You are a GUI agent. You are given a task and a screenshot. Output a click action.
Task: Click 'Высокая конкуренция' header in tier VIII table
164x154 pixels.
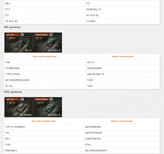[44, 121]
